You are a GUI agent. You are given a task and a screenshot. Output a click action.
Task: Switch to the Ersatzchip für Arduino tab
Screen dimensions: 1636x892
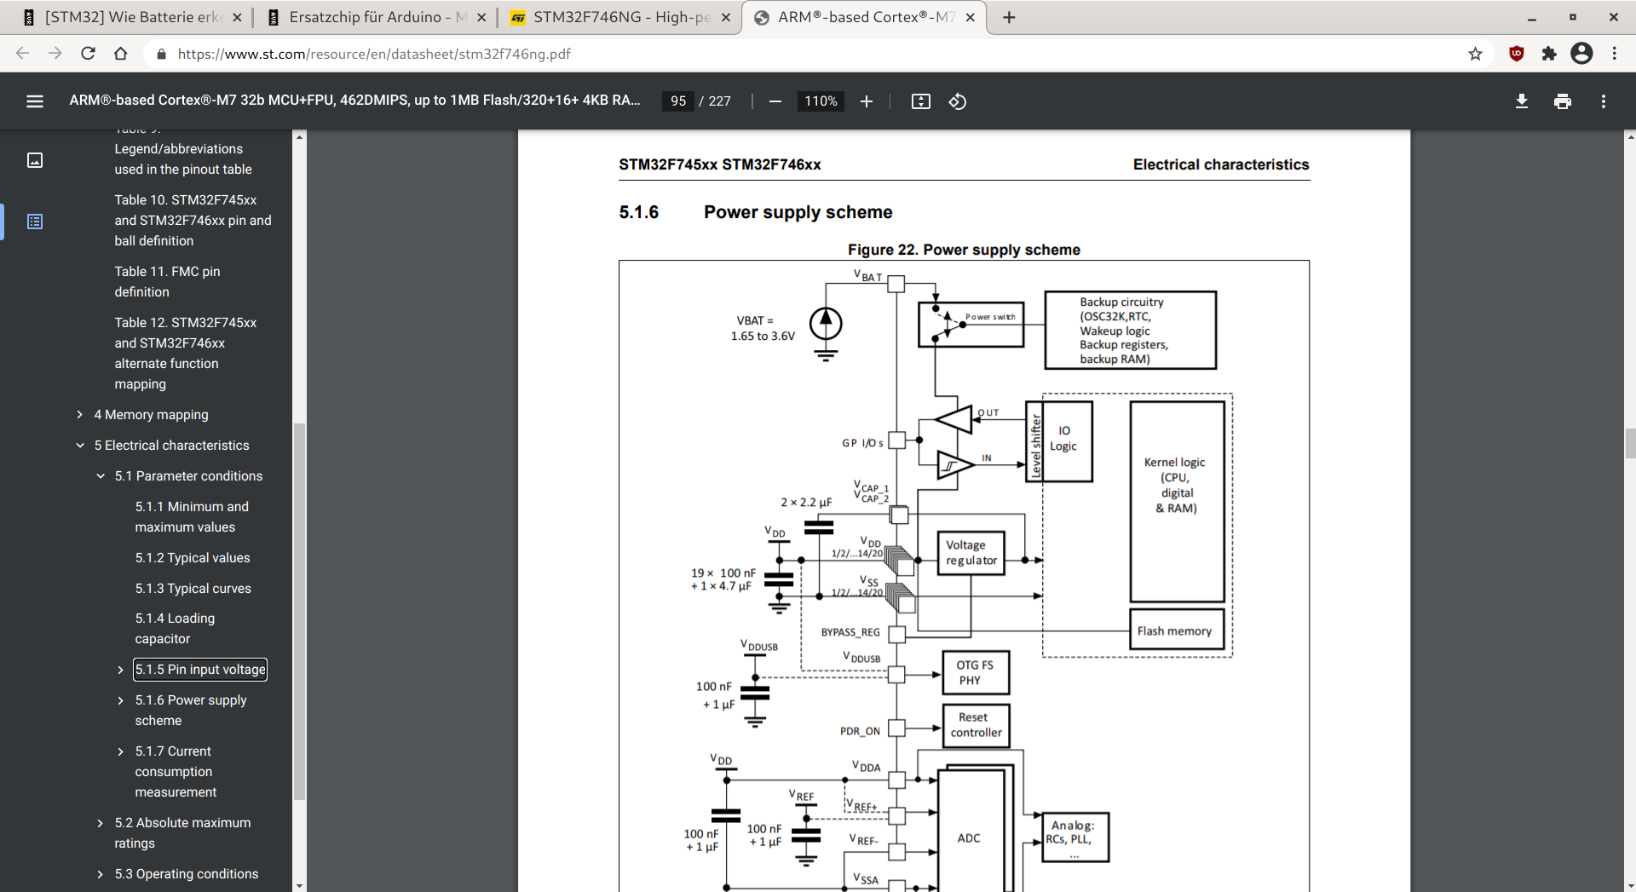[376, 17]
